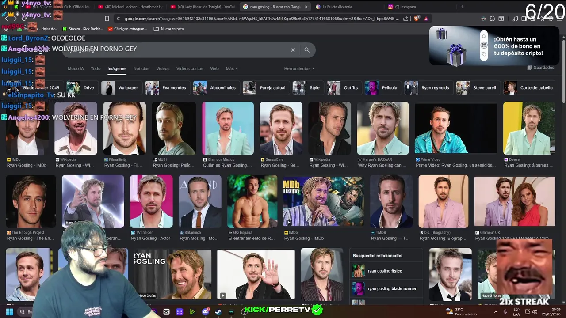Open the Herramientas tools dropdown

point(299,69)
